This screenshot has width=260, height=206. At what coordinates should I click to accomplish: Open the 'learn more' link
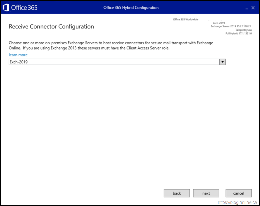(x=18, y=55)
